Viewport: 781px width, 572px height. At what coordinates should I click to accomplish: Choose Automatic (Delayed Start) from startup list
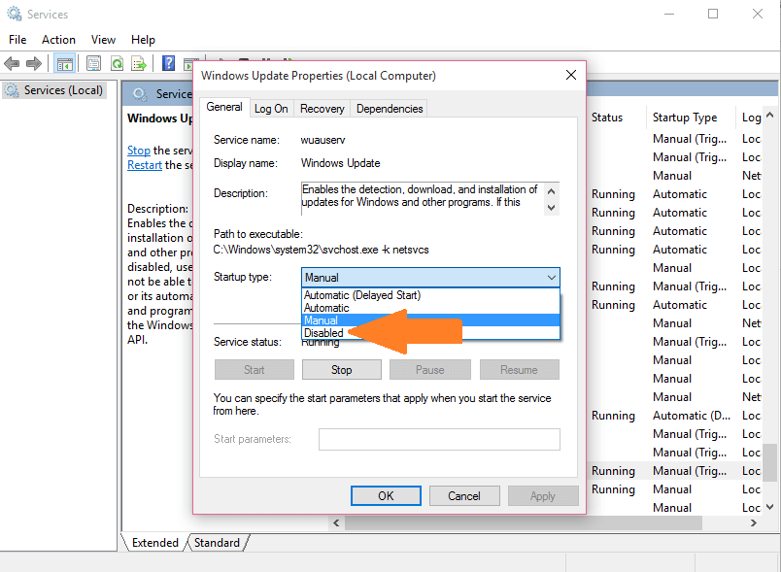pyautogui.click(x=430, y=295)
